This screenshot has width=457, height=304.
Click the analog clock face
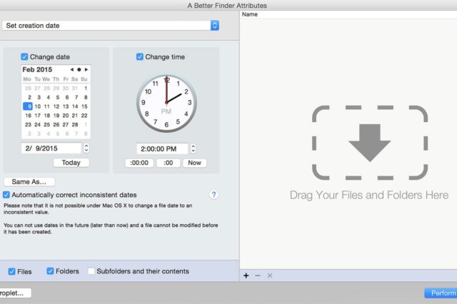166,103
